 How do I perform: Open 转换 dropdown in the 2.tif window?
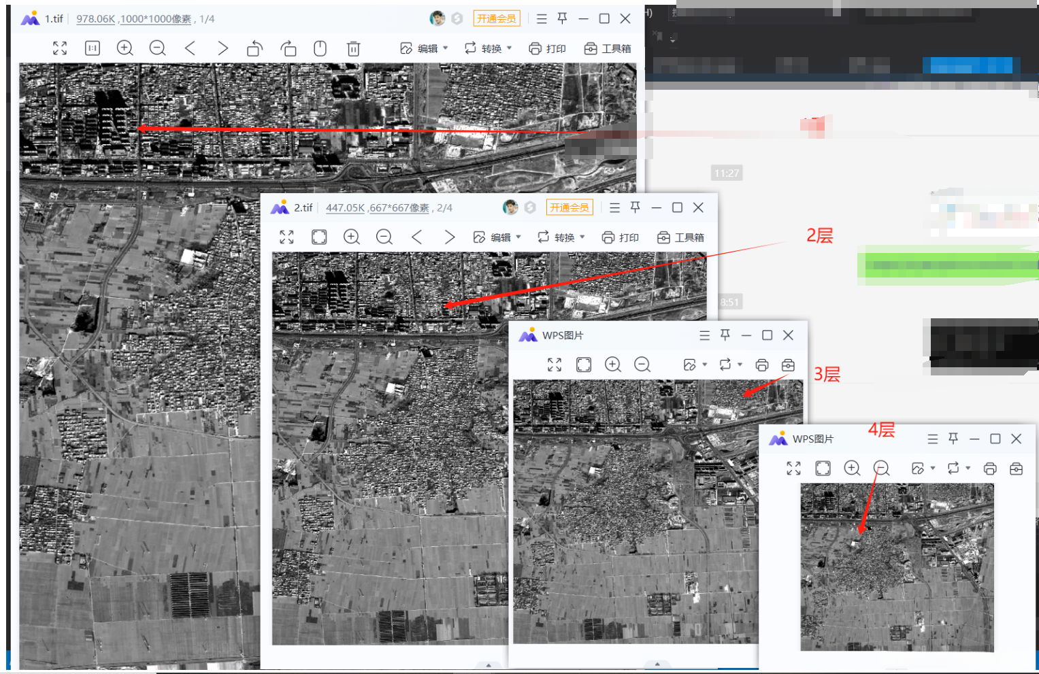(x=561, y=237)
